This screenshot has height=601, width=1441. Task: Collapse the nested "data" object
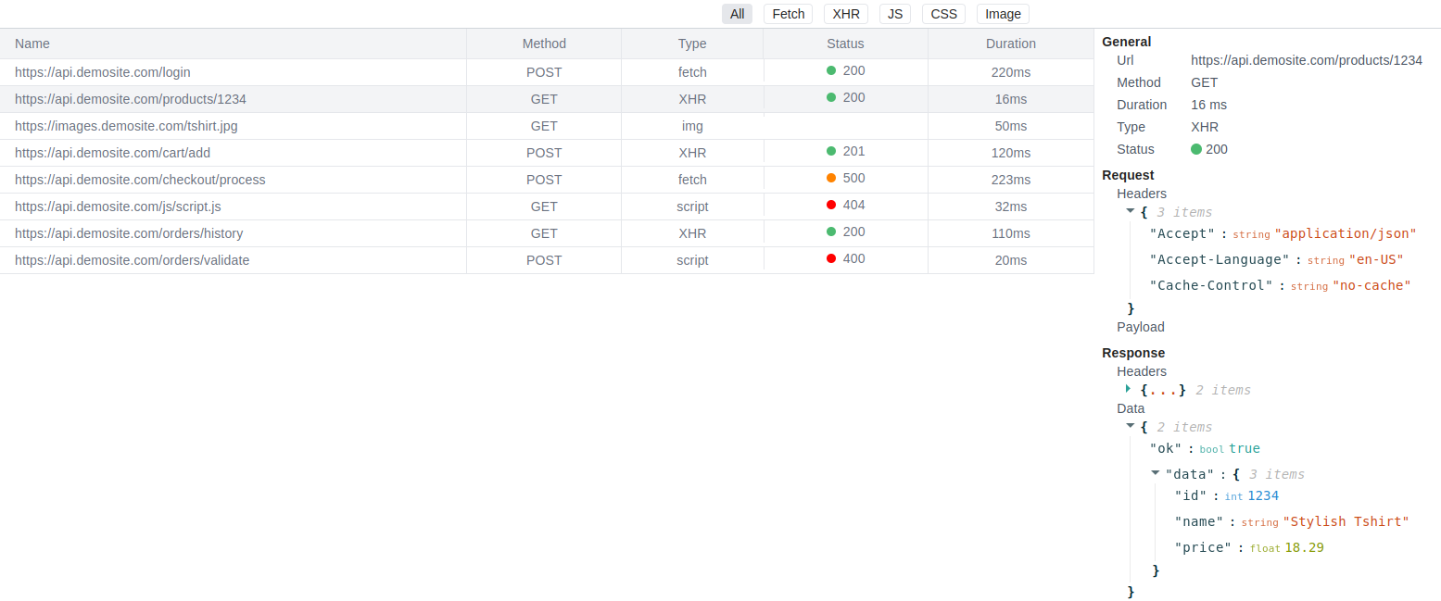click(1156, 473)
